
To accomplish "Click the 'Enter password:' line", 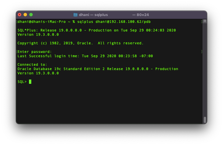I will (x=34, y=52).
